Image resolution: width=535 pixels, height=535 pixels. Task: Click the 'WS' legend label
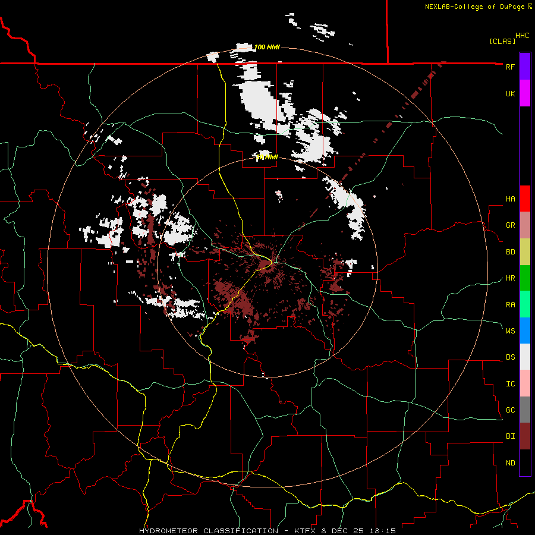[510, 331]
